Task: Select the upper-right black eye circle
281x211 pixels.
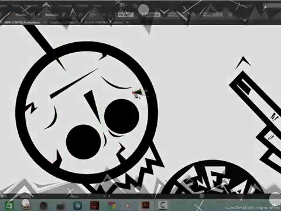Action: click(x=122, y=116)
